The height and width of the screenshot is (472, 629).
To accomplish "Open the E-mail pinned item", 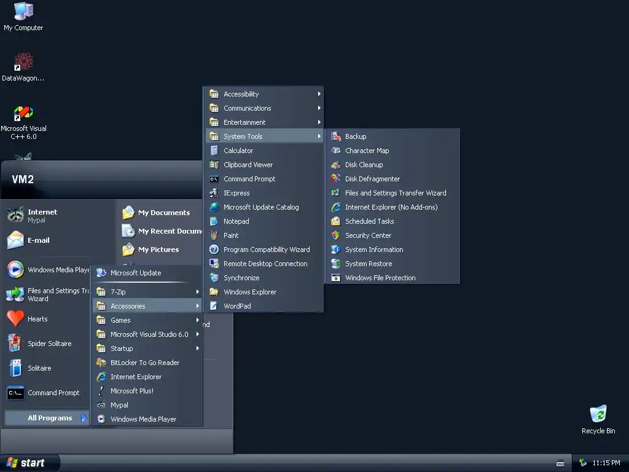I will pos(60,240).
